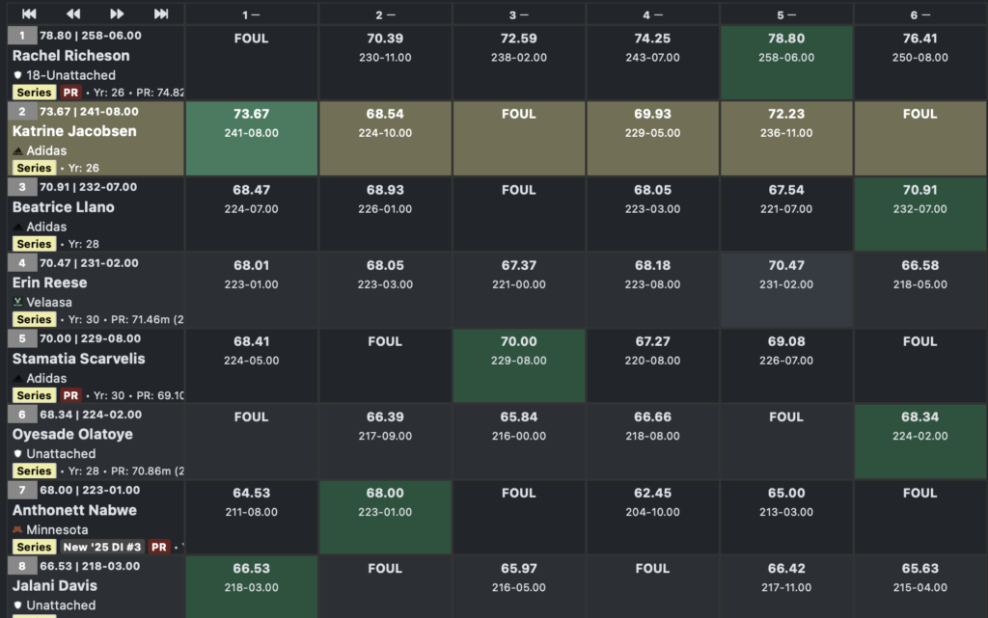The image size is (988, 618).
Task: Click the shield icon under Oyesade Olatoye
Action: point(17,453)
